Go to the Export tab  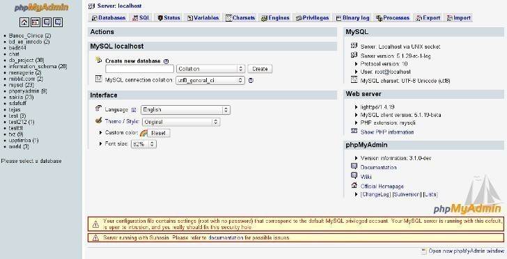428,18
